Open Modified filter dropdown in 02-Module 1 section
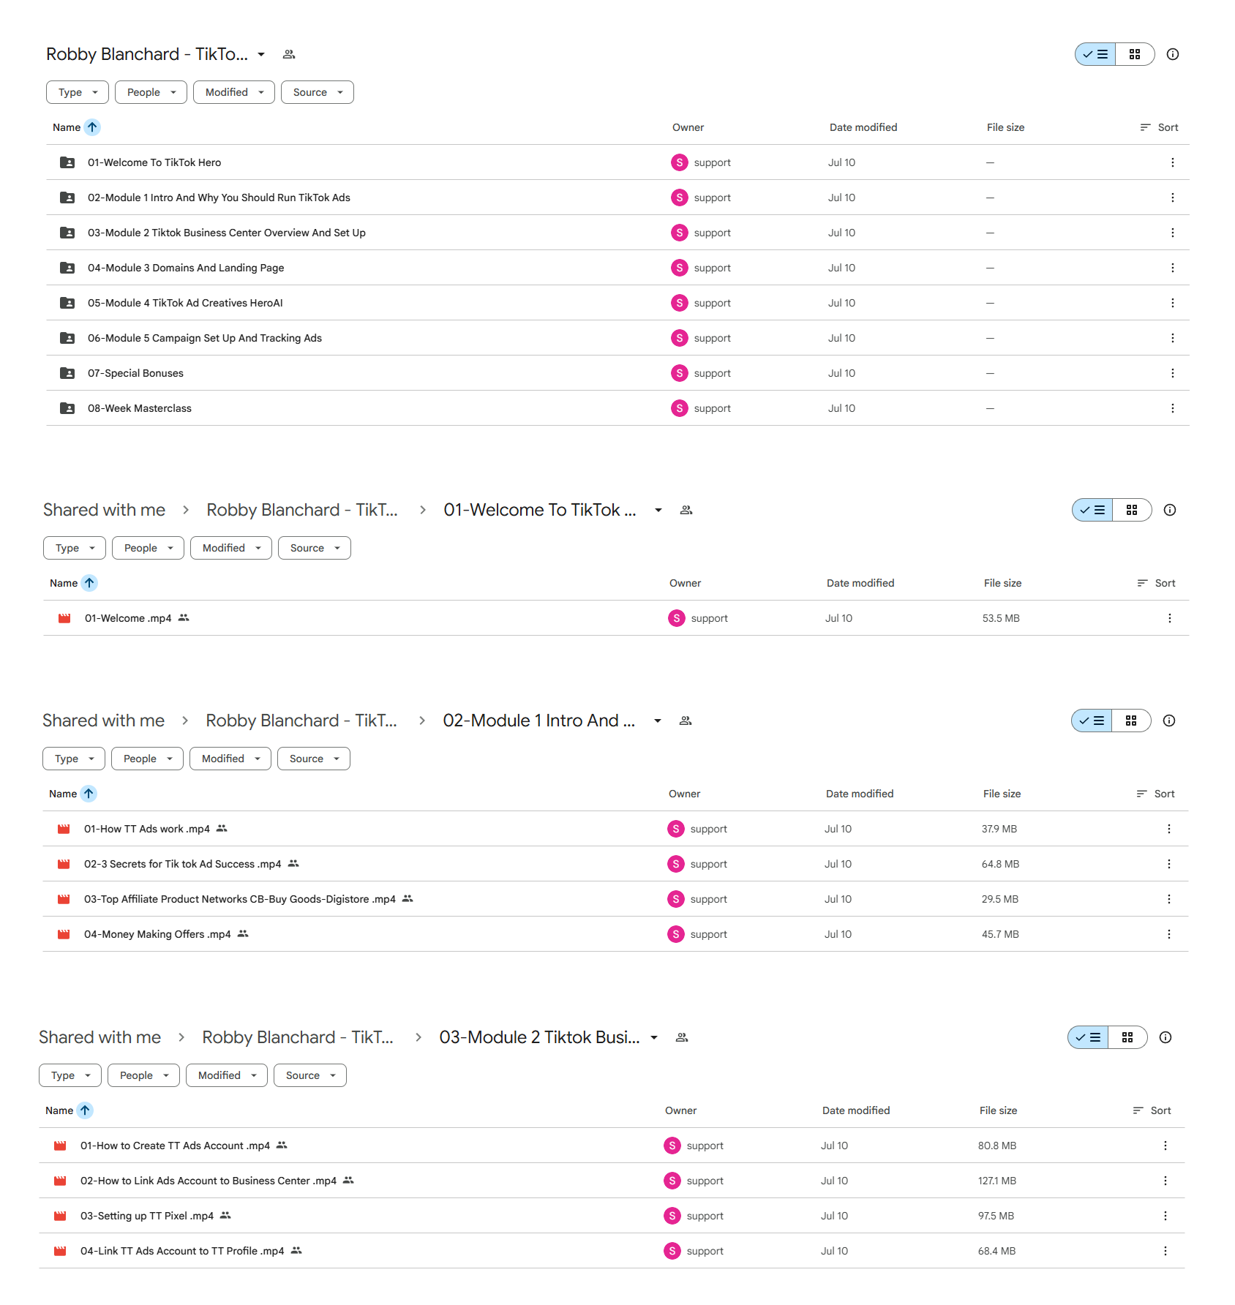The height and width of the screenshot is (1305, 1235). coord(230,759)
